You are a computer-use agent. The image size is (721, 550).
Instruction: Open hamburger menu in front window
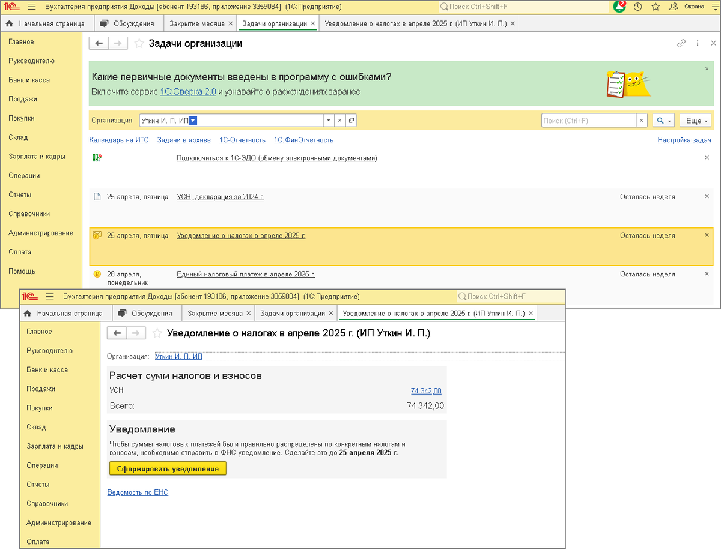point(50,296)
